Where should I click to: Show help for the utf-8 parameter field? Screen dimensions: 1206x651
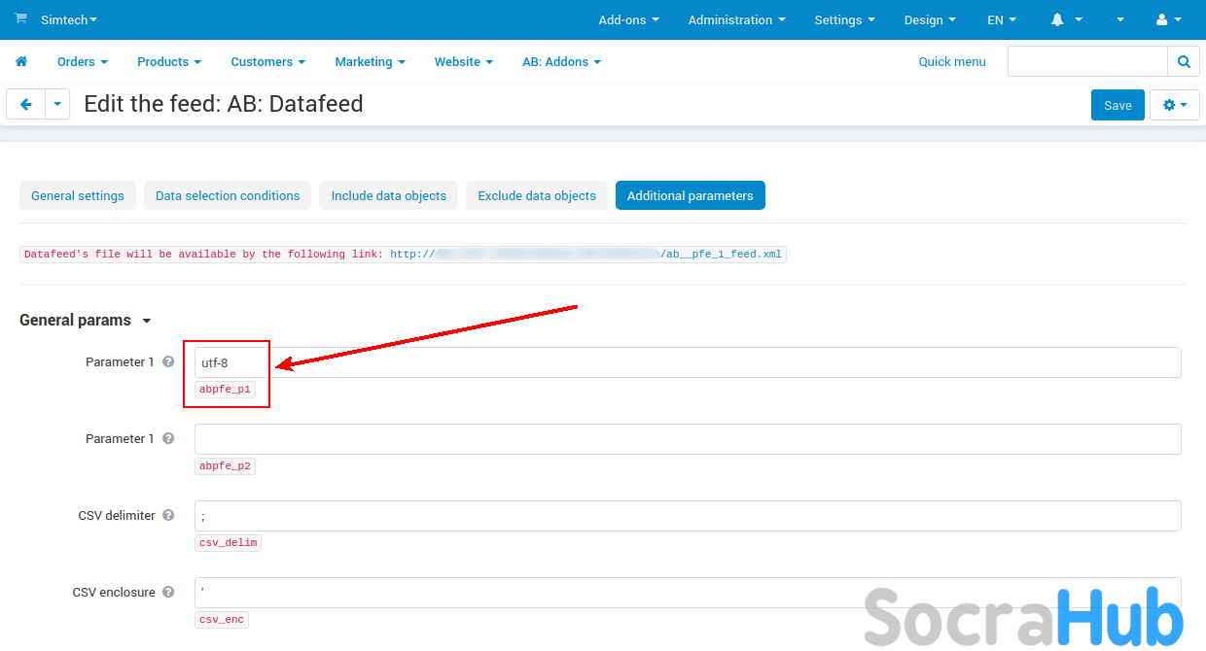click(x=168, y=361)
